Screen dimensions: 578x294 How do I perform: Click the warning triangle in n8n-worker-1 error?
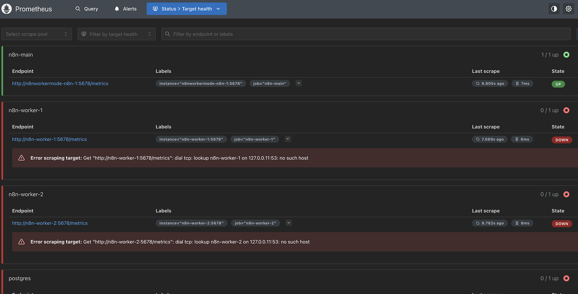(x=21, y=158)
